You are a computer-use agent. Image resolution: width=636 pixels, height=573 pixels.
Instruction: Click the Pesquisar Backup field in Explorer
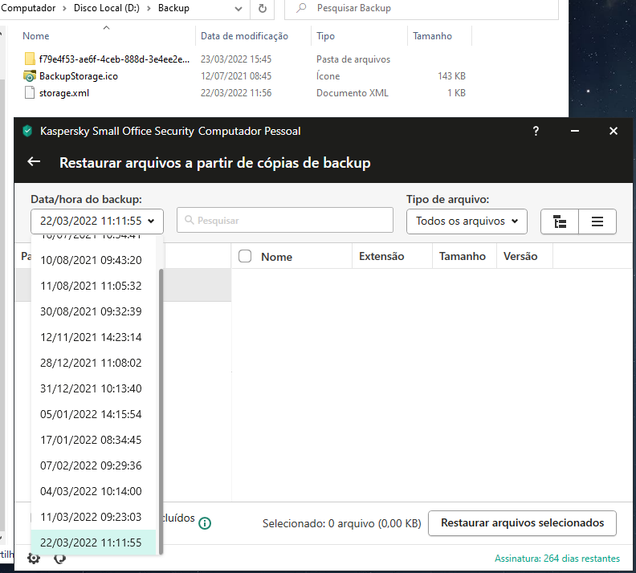click(422, 8)
